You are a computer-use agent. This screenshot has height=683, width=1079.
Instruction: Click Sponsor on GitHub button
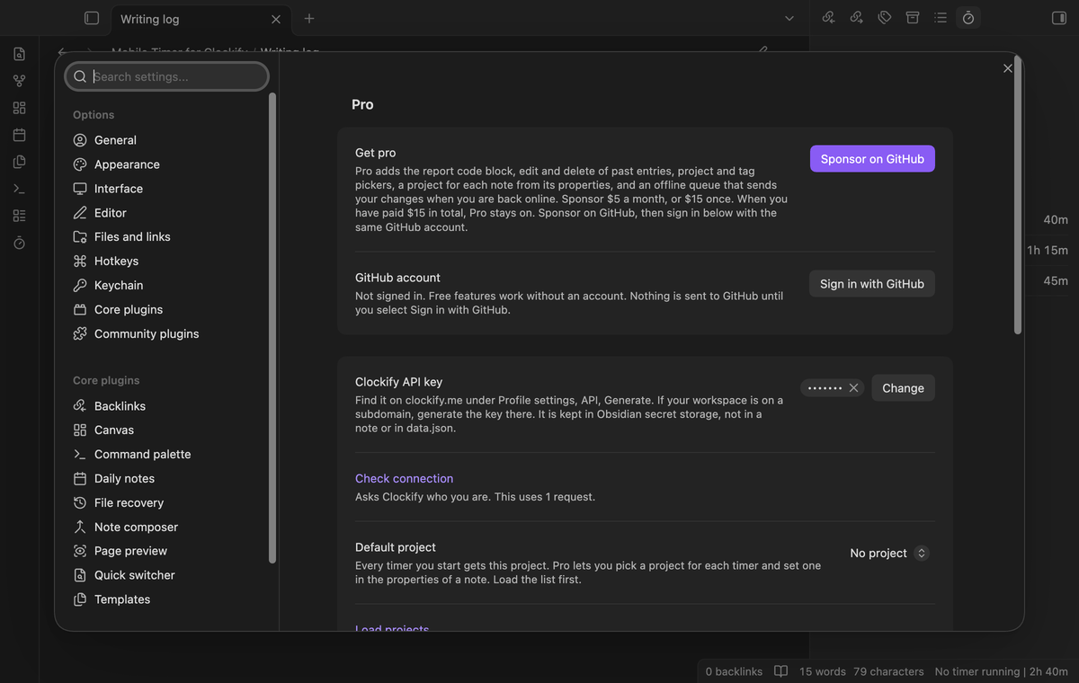point(872,159)
